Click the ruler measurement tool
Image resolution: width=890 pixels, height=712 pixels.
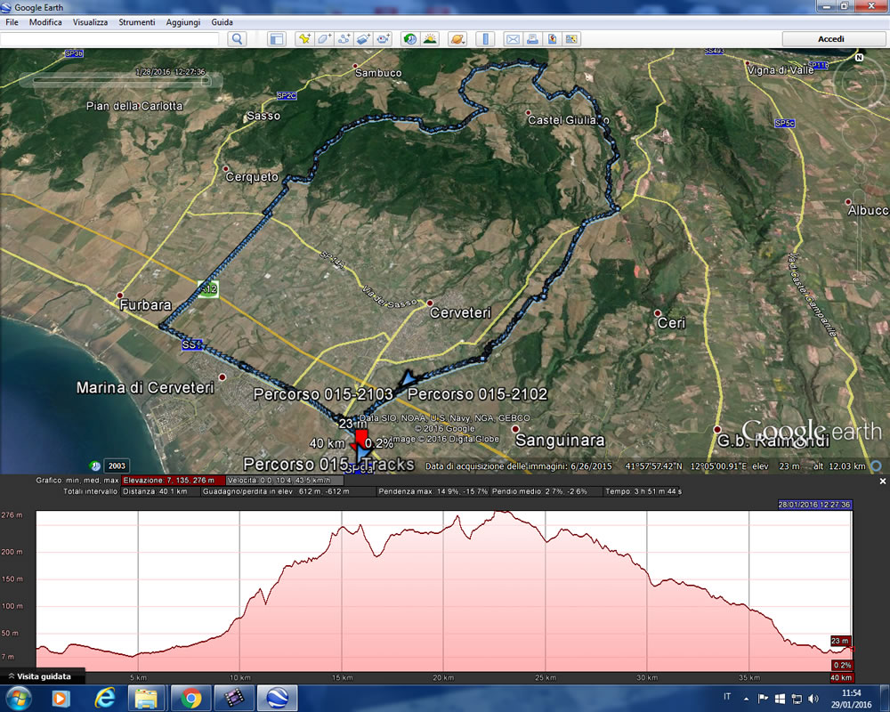point(485,39)
